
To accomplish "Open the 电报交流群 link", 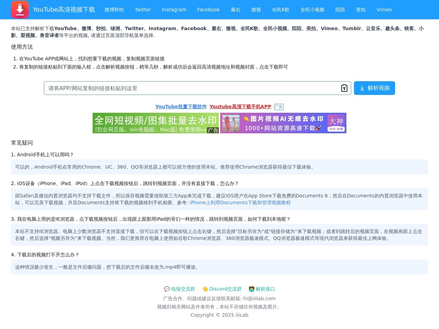I will [179, 289].
